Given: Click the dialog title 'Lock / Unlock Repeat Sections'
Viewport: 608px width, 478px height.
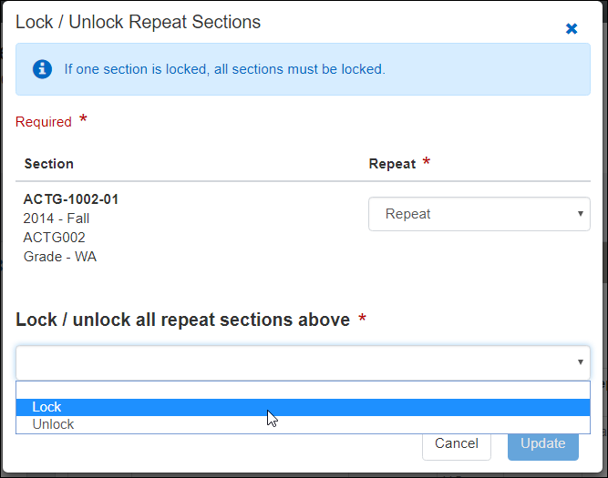Looking at the screenshot, I should tap(138, 22).
